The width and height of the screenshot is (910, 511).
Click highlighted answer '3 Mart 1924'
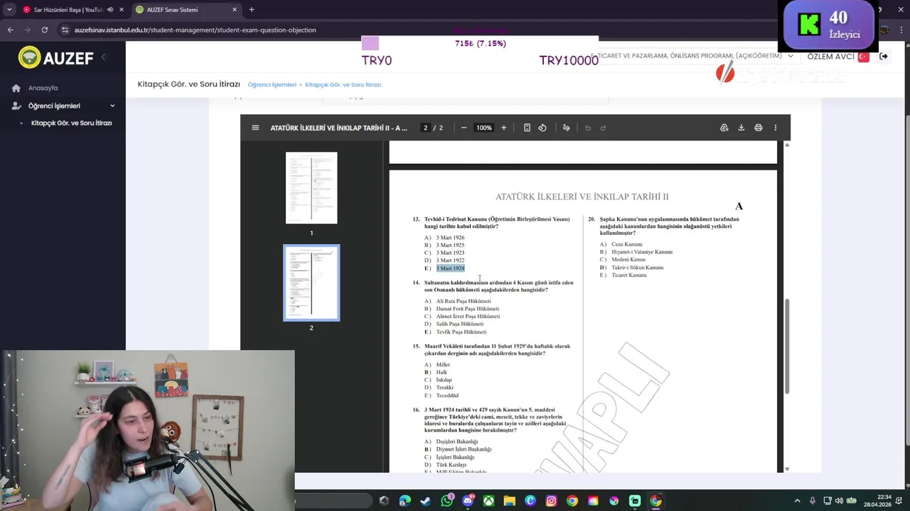tap(450, 268)
